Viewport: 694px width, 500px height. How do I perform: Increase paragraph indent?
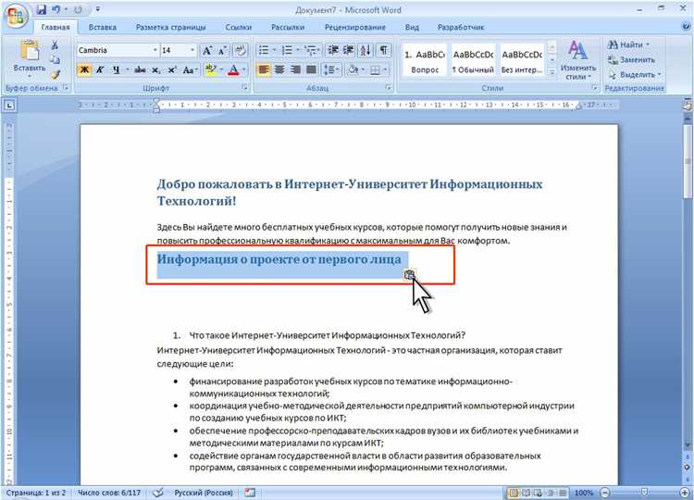[x=349, y=50]
